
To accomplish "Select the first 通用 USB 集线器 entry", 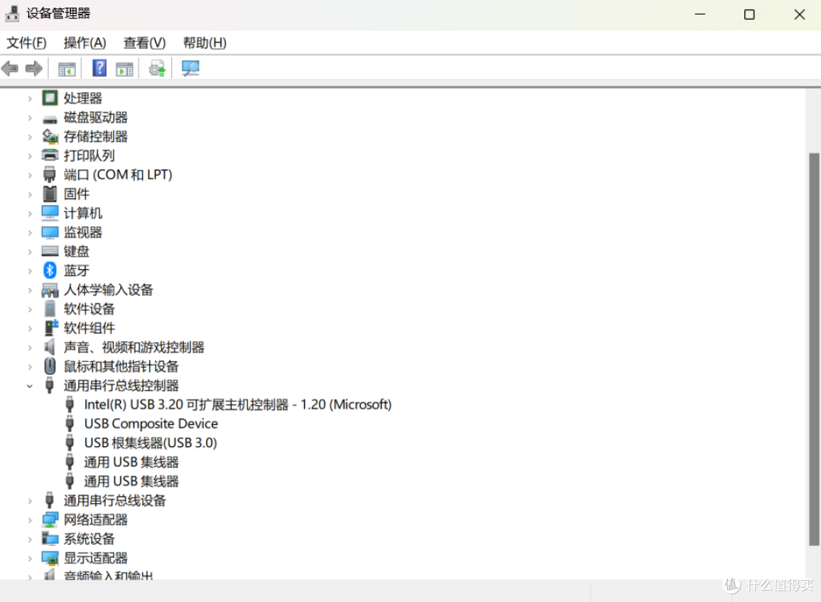I will [x=132, y=462].
